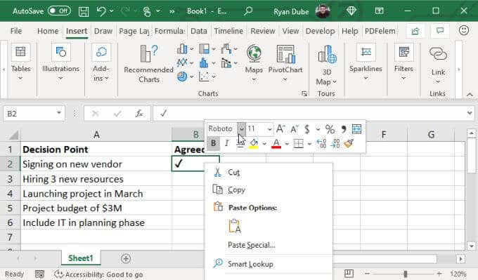Image resolution: width=478 pixels, height=280 pixels.
Task: Click the yellow fill color button
Action: 254,143
